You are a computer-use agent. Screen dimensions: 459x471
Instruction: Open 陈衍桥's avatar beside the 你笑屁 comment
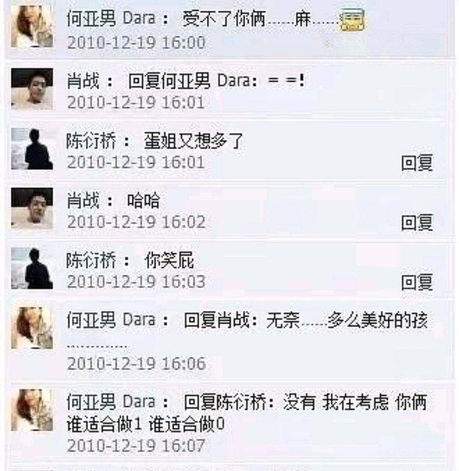tap(32, 268)
